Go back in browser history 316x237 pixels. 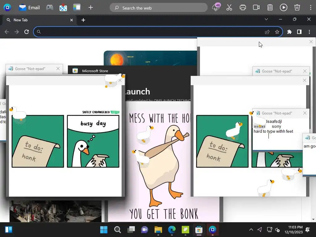pyautogui.click(x=7, y=32)
